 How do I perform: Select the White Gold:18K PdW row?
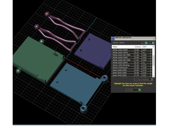coord(132,60)
